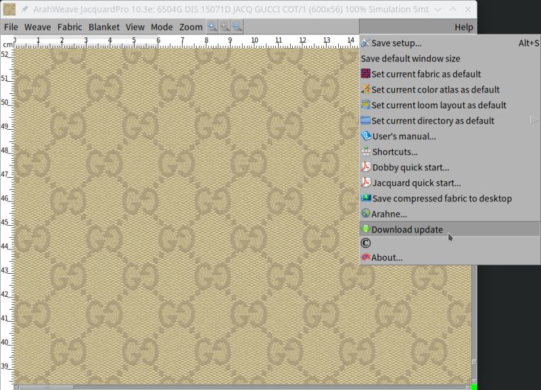Expand the submenu arrow beside directory entry

(534, 120)
